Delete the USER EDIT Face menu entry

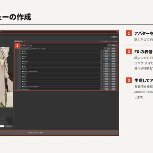point(113,49)
